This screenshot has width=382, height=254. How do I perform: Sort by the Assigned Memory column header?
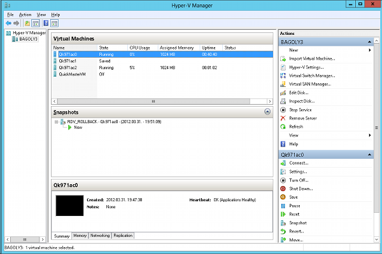[179, 48]
